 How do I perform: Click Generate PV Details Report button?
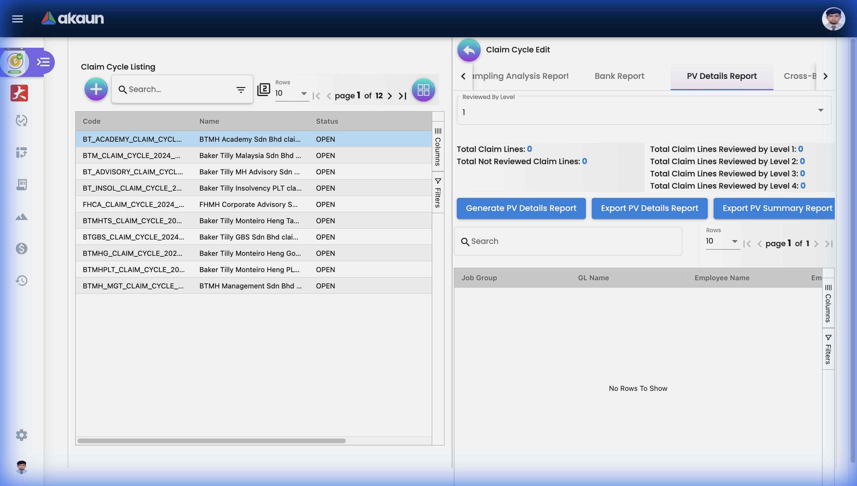(521, 208)
